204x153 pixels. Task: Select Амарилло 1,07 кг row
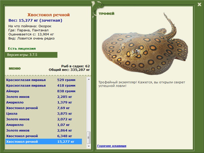pos(44,125)
